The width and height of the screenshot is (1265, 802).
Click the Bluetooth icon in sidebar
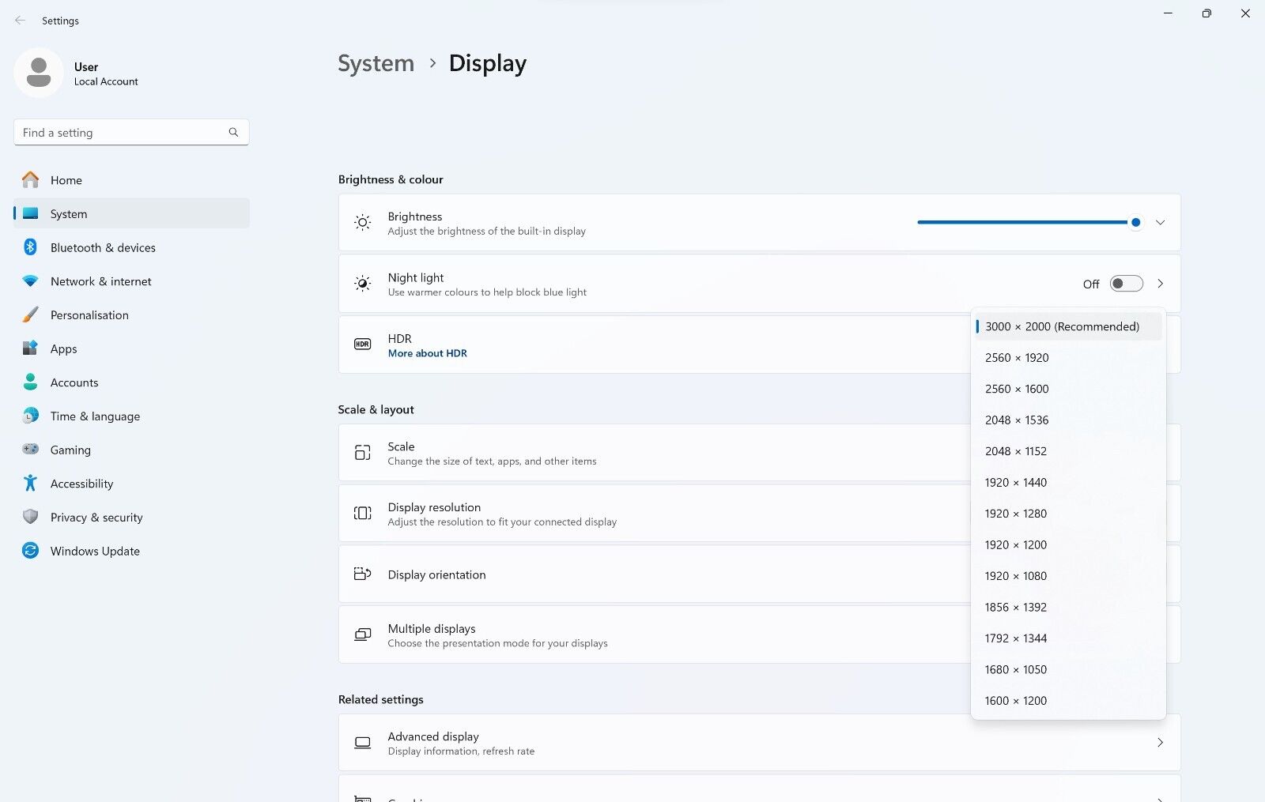click(x=30, y=247)
